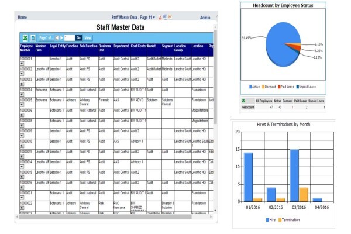Expand the details of employee 10000001
This screenshot has width=351, height=234.
click(22, 63)
